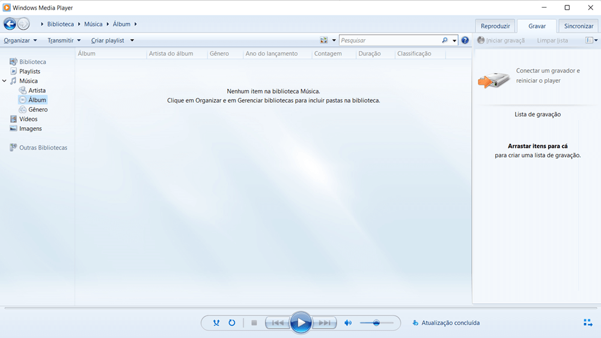Switch to Now Playing mode icon
Image resolution: width=601 pixels, height=338 pixels.
588,322
